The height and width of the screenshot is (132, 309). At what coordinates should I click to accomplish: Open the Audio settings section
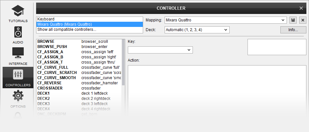[18, 35]
